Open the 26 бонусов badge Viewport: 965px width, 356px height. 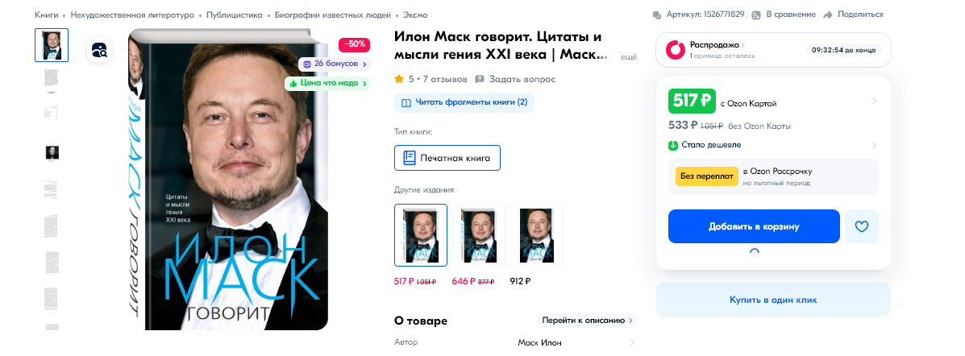tap(335, 64)
